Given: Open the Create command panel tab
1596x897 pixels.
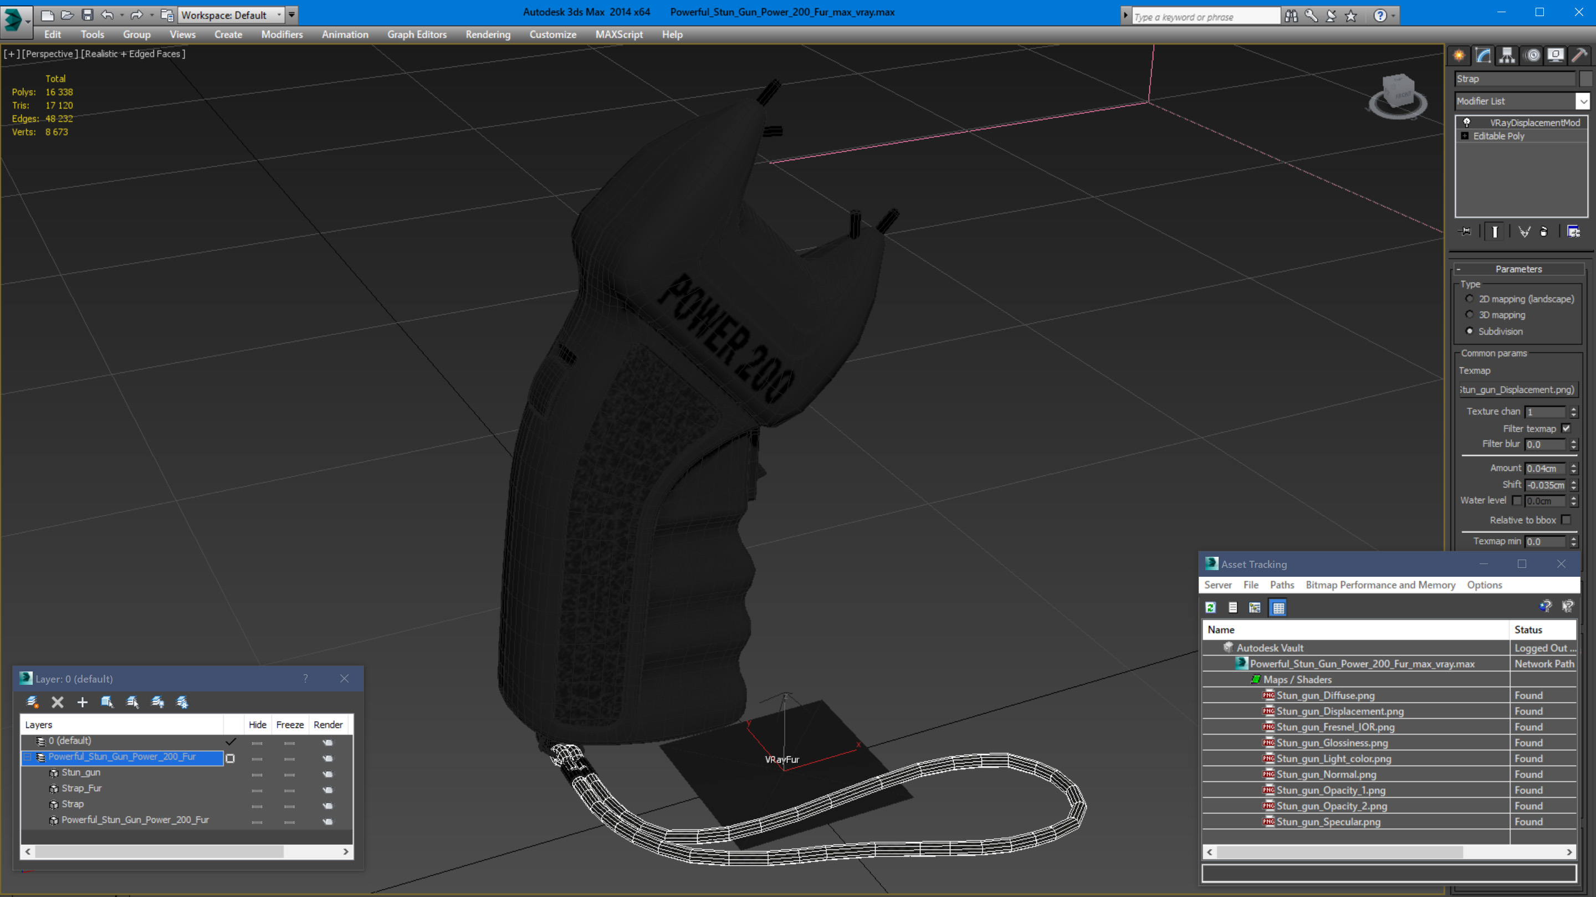Looking at the screenshot, I should 1459,55.
